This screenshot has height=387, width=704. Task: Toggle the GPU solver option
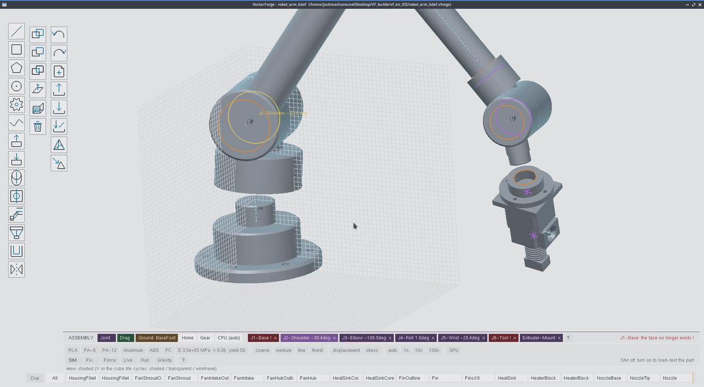[453, 350]
